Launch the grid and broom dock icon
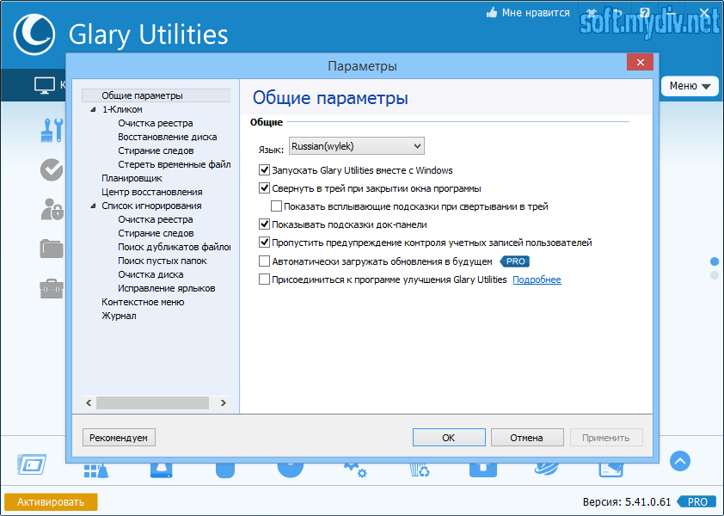 96,470
